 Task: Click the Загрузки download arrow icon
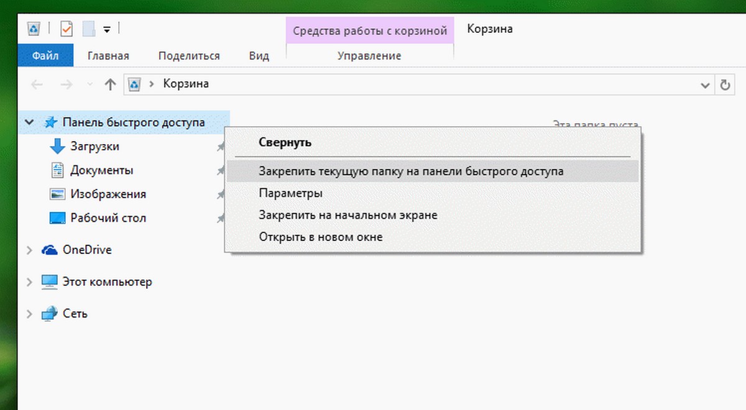(57, 147)
